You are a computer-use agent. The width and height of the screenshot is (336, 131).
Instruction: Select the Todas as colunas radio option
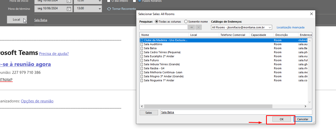[x=157, y=22]
